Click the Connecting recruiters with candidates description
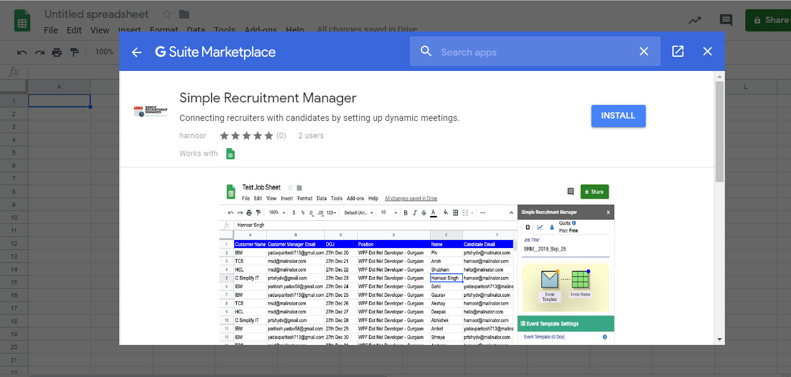This screenshot has height=377, width=791. [x=319, y=118]
